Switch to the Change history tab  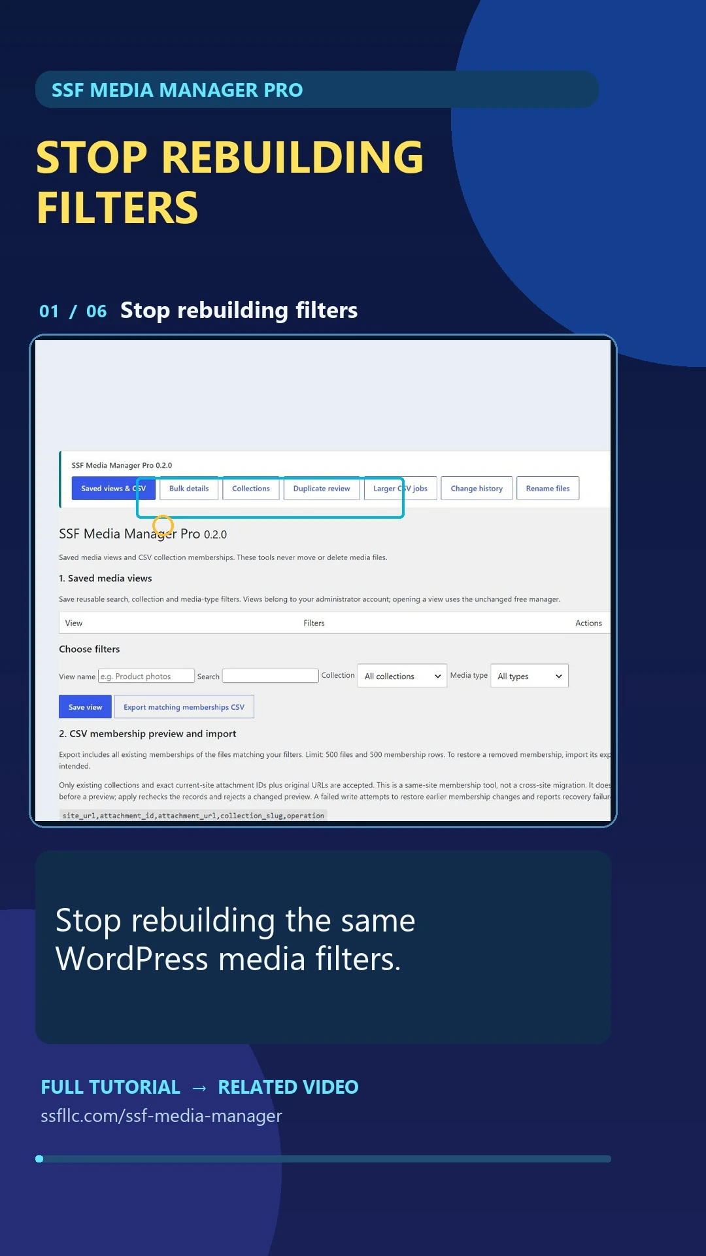(x=477, y=488)
